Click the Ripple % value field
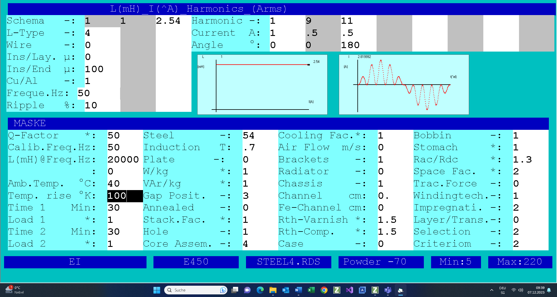Image resolution: width=557 pixels, height=297 pixels. (102, 105)
